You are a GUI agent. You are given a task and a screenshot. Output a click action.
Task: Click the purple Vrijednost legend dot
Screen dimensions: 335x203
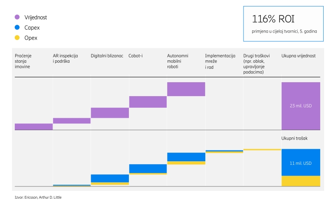click(17, 17)
